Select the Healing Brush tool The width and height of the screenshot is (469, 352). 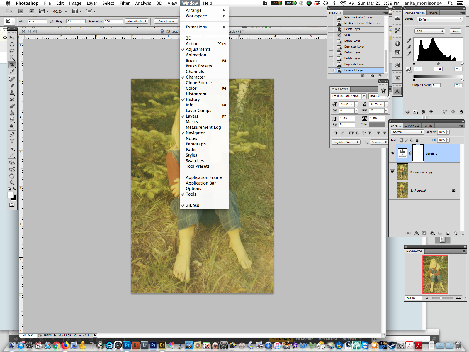coord(12,79)
